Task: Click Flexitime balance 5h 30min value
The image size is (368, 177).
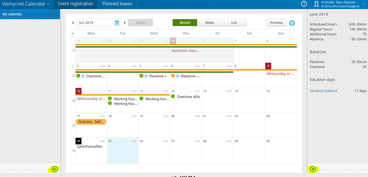Action: (359, 62)
